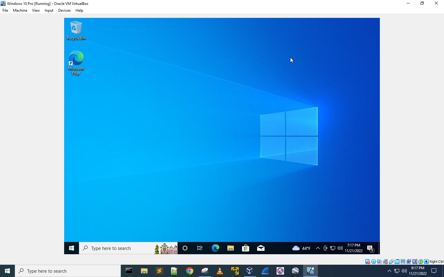The width and height of the screenshot is (444, 277).
Task: Open the Input menu
Action: point(49,10)
